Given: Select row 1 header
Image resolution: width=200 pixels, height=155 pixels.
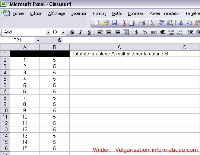Looking at the screenshot, I should tap(5, 54).
